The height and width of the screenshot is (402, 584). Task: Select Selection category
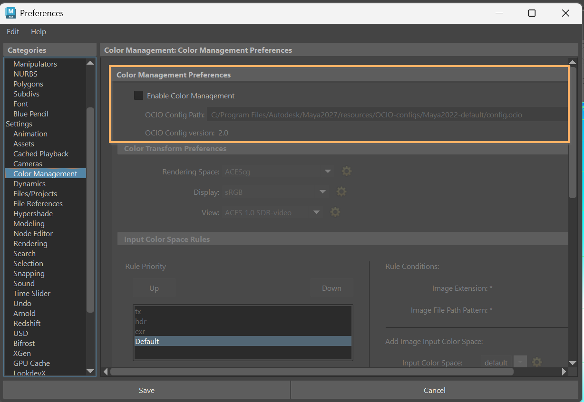pyautogui.click(x=28, y=263)
